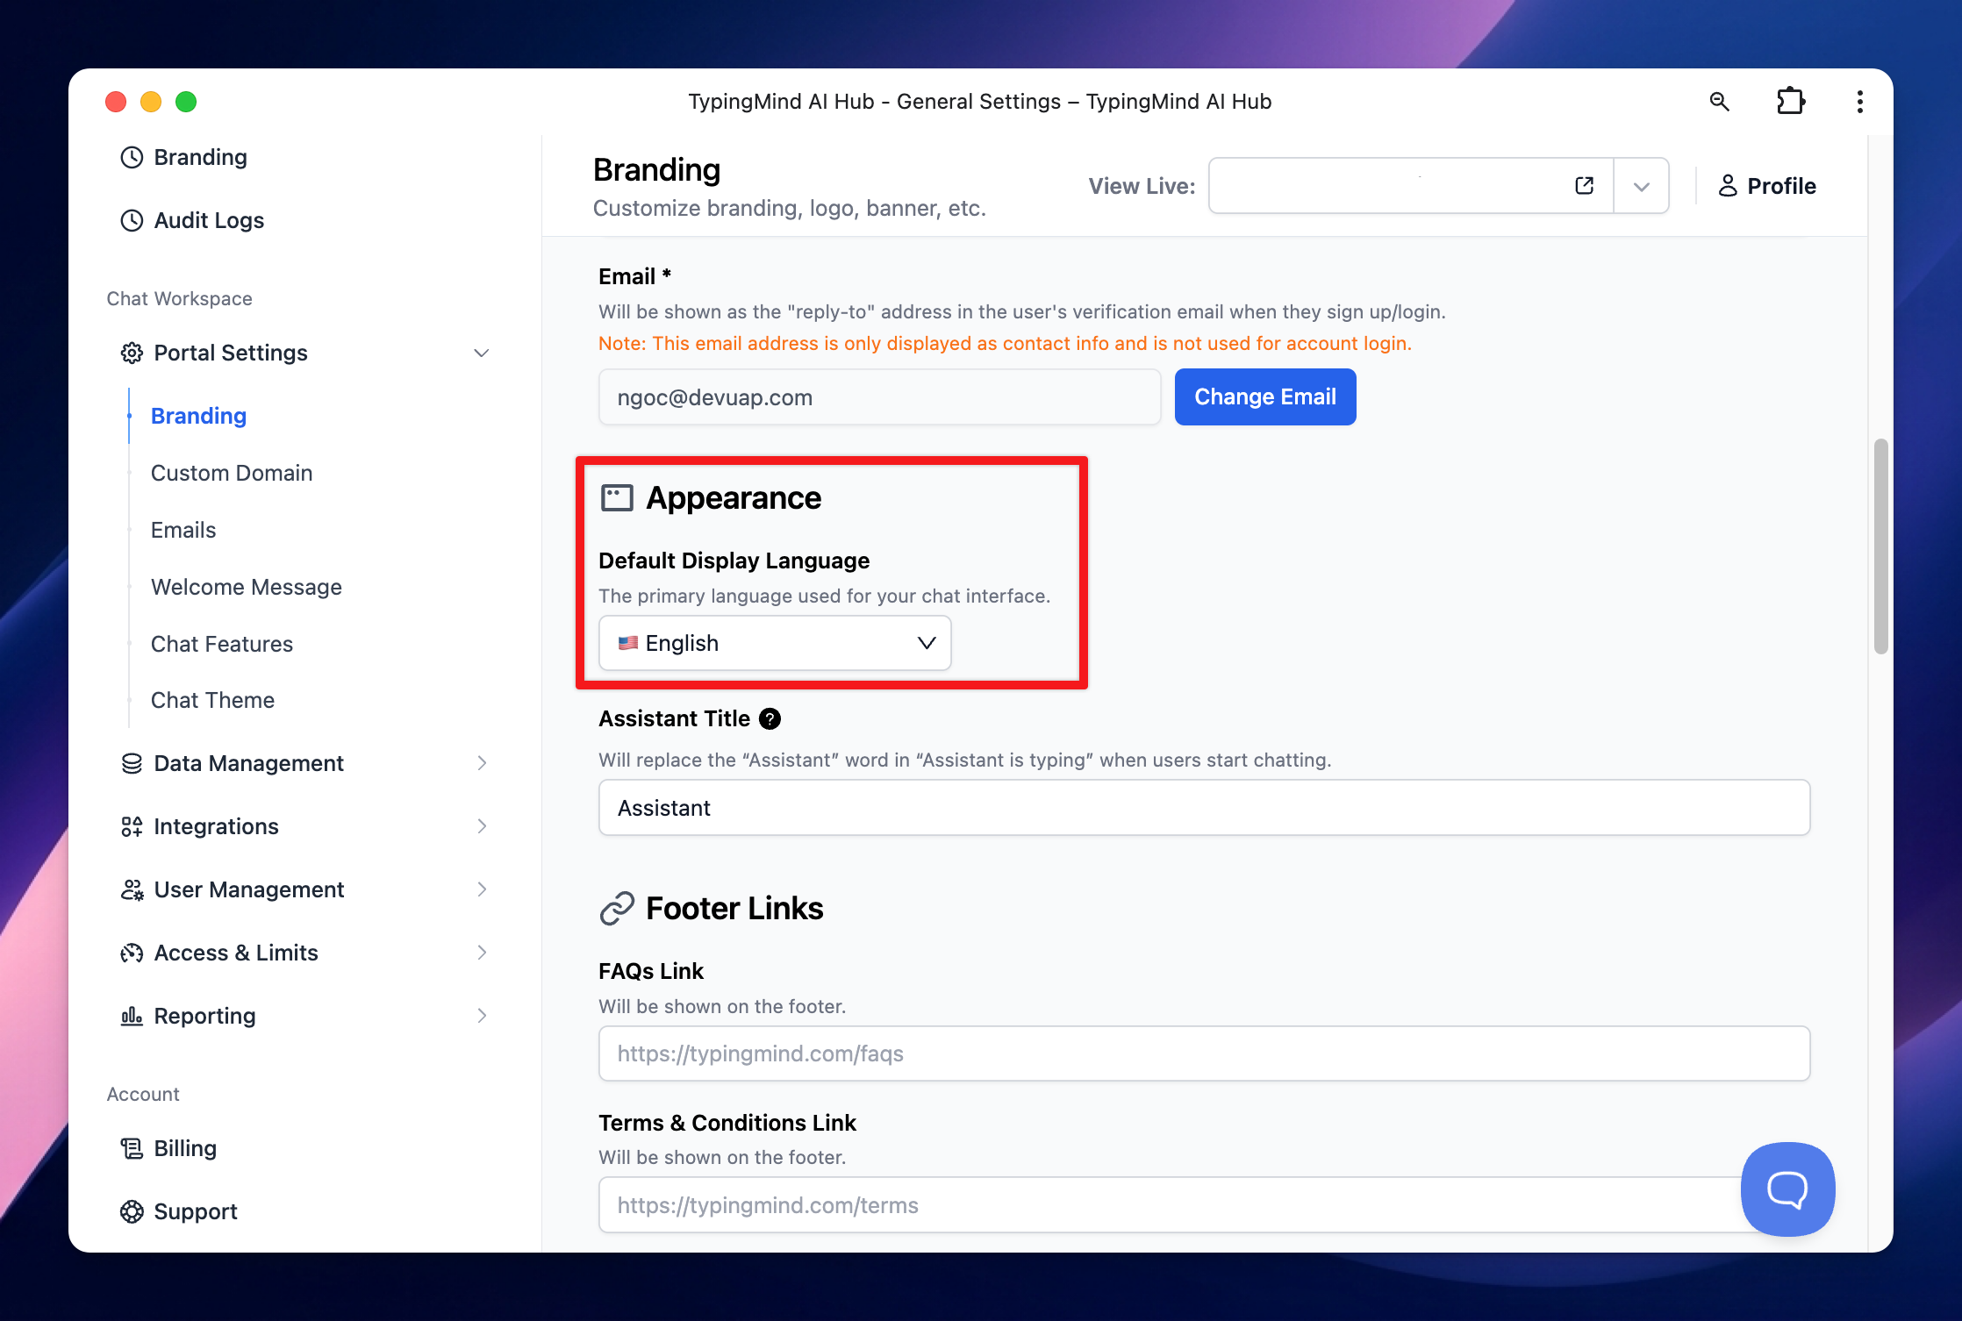
Task: Click the Support lifebuoy icon
Action: tap(132, 1211)
